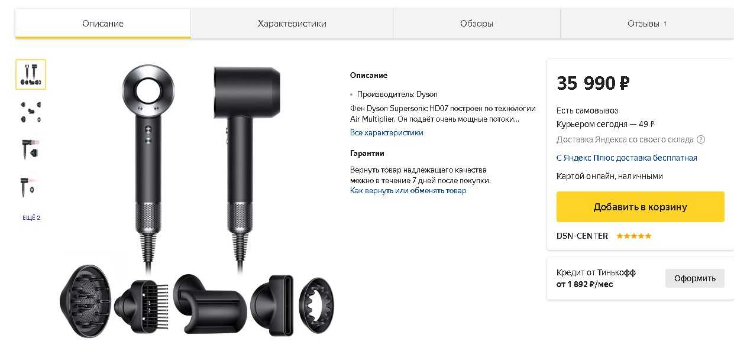734x348 pixels.
Task: Open the Обзоры tab
Action: click(477, 24)
